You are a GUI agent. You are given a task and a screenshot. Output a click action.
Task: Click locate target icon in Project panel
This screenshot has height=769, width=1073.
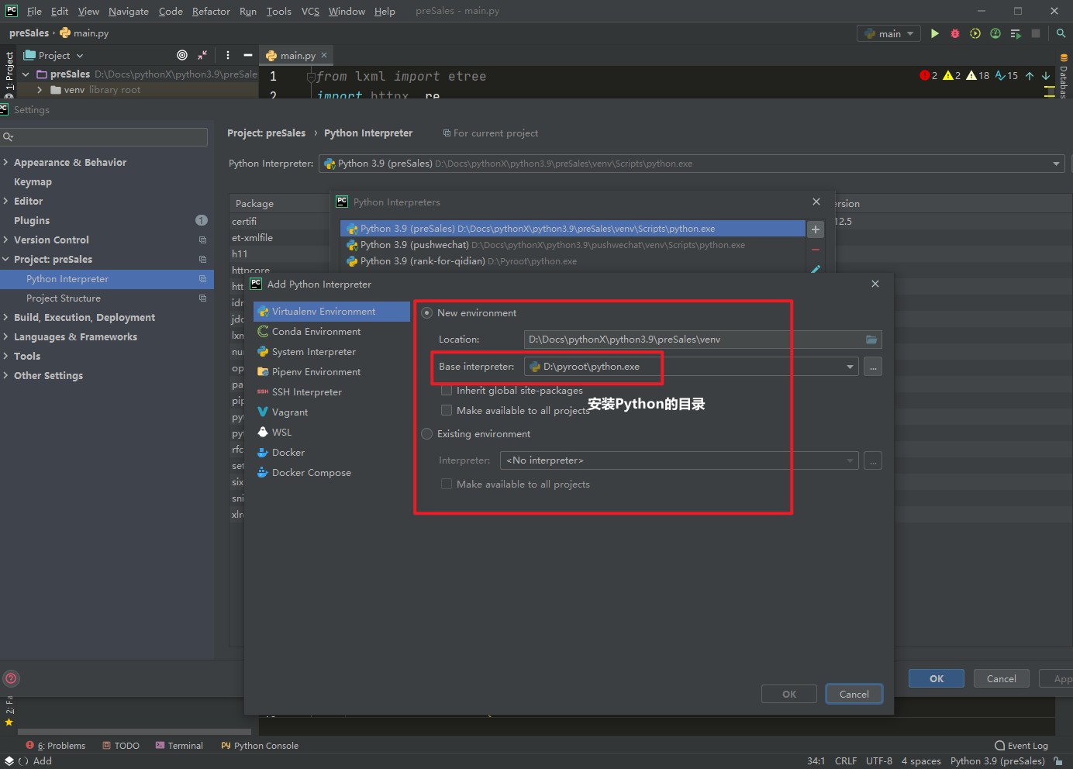pyautogui.click(x=182, y=55)
